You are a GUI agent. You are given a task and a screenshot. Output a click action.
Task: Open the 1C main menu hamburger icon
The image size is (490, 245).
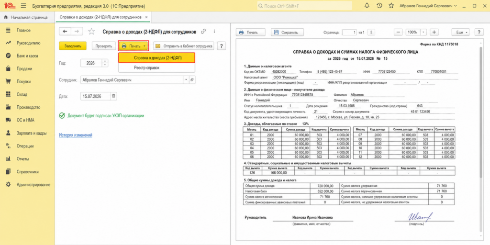(x=23, y=6)
